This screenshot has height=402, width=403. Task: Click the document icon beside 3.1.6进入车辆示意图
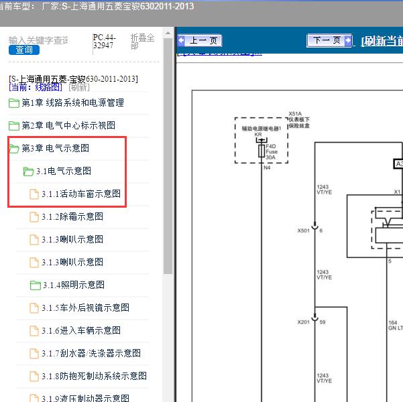[x=34, y=331]
